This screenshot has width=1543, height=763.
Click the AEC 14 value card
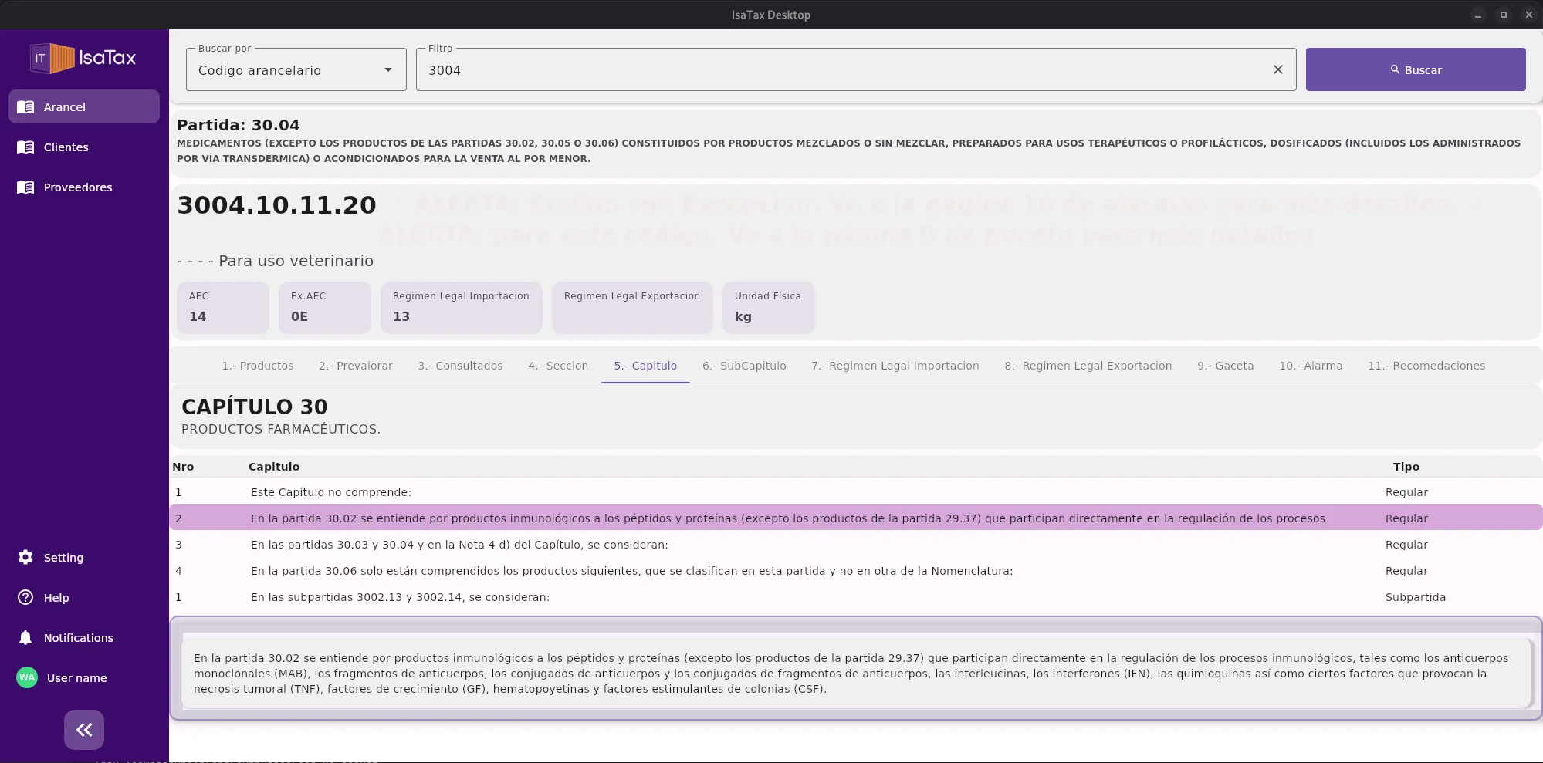[222, 307]
